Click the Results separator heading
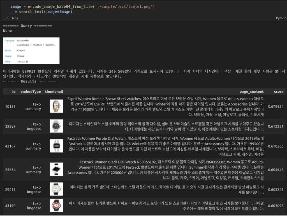Image resolution: width=287 pixels, height=216 pixels. [30, 81]
